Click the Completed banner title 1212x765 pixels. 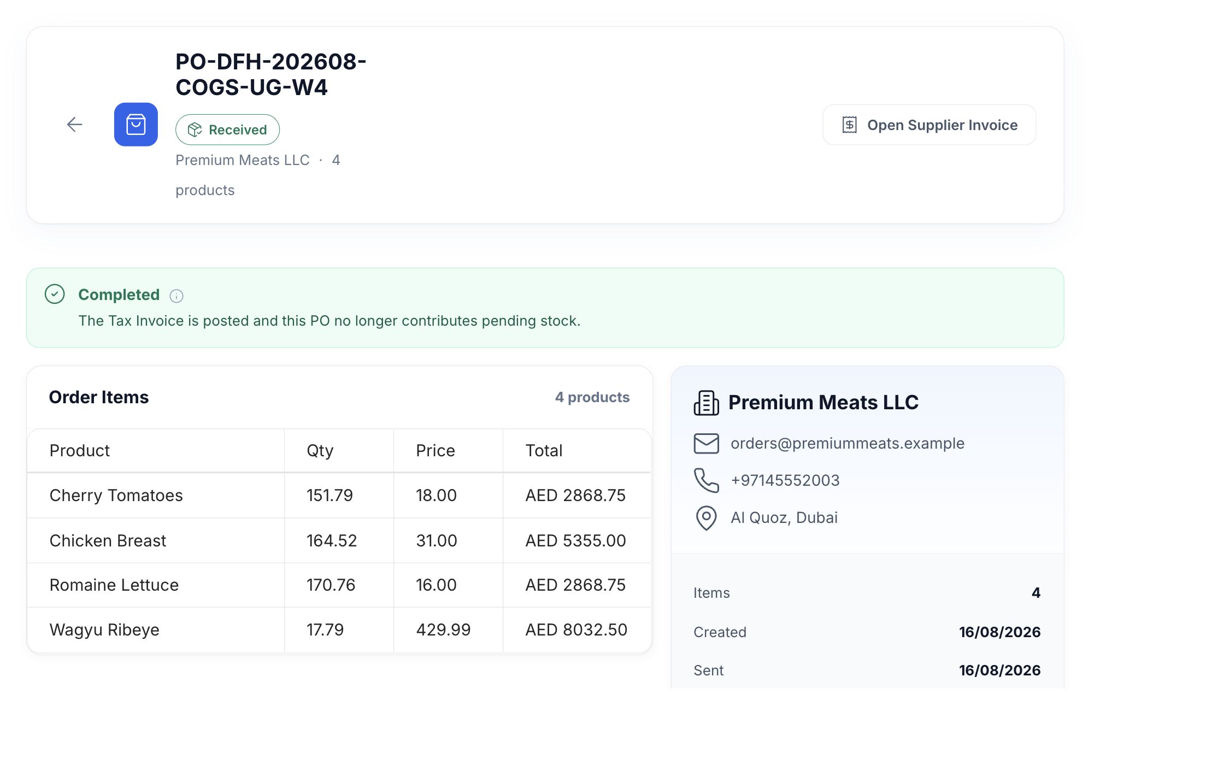point(119,295)
